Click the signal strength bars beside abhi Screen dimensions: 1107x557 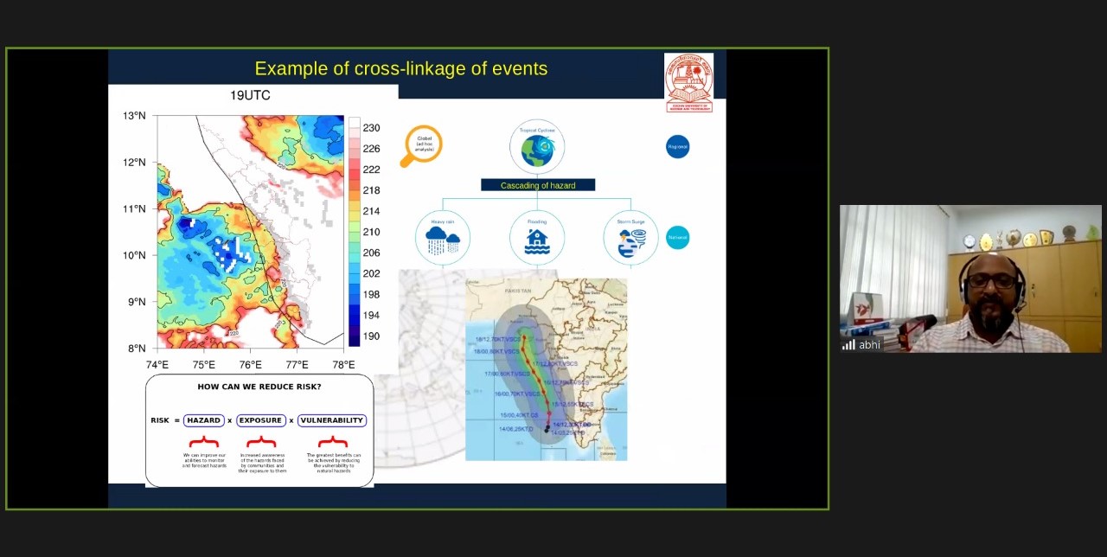tap(848, 344)
